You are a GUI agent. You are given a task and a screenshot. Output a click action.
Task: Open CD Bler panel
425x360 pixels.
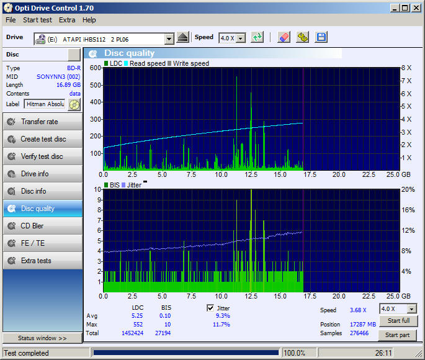pos(43,226)
